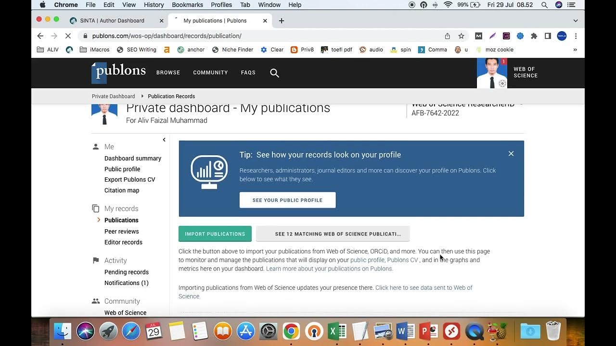Go to Private Dashboard breadcrumb

(x=114, y=96)
